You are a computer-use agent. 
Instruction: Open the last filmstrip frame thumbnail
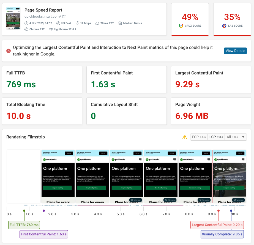point(229,176)
